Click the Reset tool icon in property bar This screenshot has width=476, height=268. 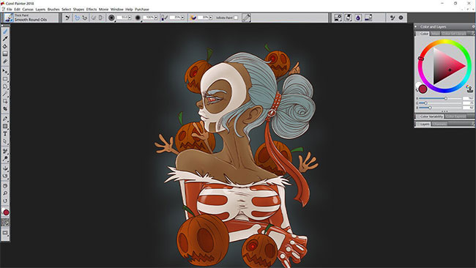coord(67,18)
